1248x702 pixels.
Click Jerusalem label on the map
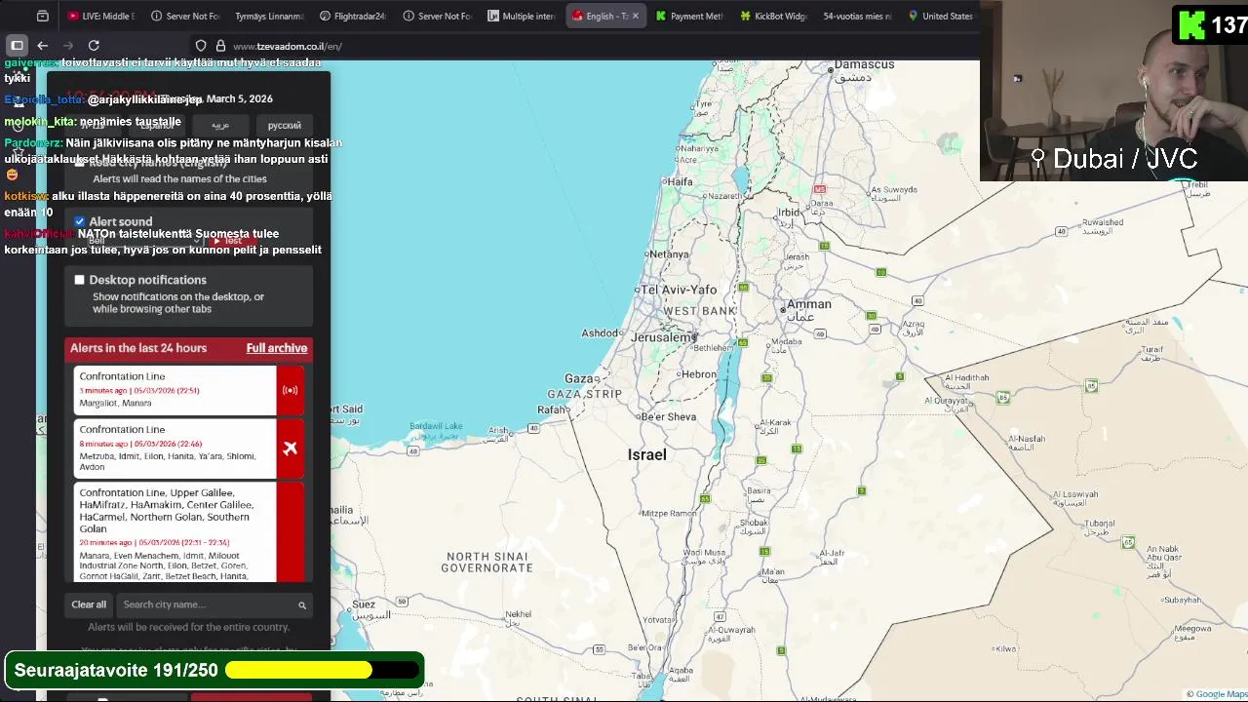tap(663, 337)
